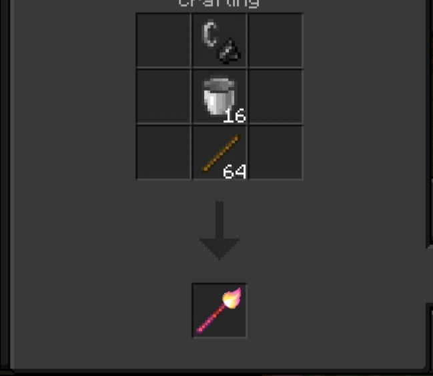Select the empty bottom-right crafting slot
The width and height of the screenshot is (433, 376).
click(276, 152)
